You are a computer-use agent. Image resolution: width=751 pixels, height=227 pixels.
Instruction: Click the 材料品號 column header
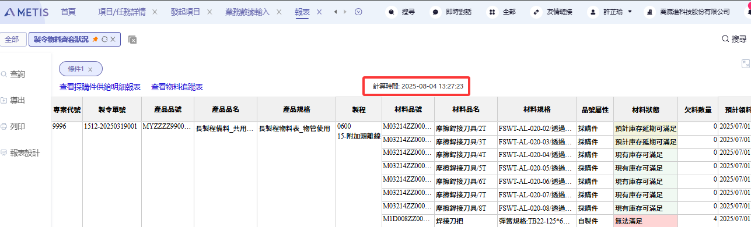pyautogui.click(x=408, y=109)
